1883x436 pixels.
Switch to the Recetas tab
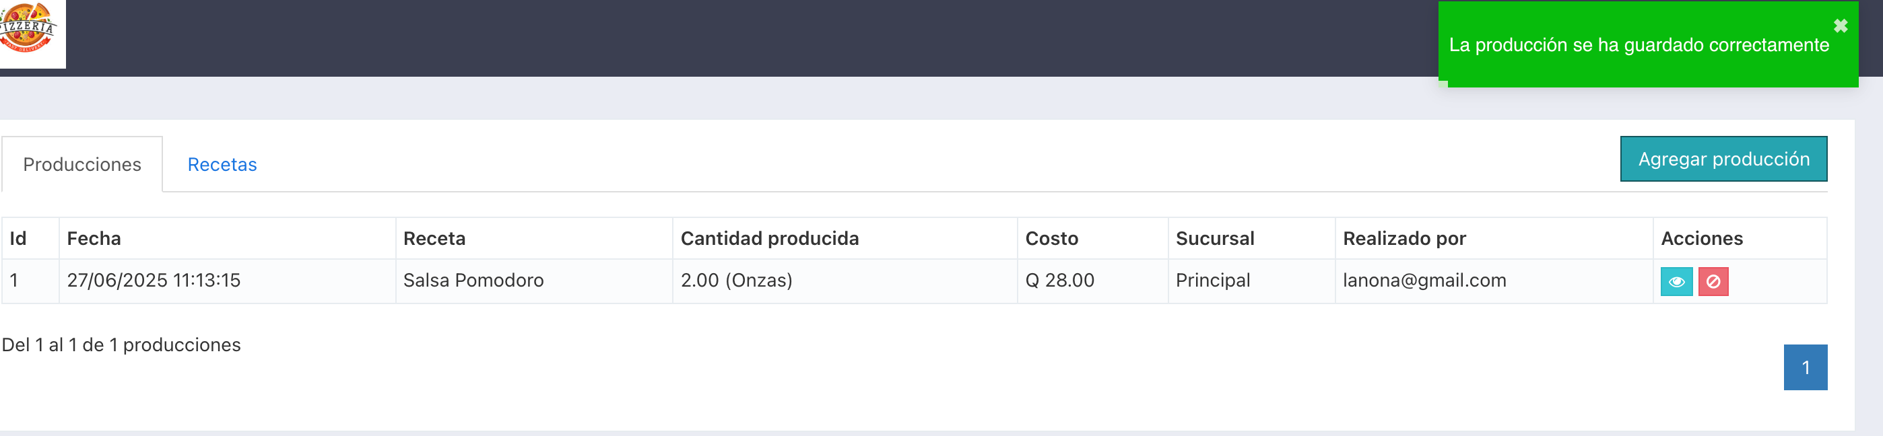coord(222,165)
